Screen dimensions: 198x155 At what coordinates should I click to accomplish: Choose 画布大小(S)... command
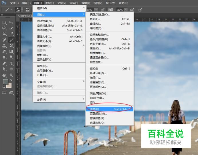coord(59,41)
